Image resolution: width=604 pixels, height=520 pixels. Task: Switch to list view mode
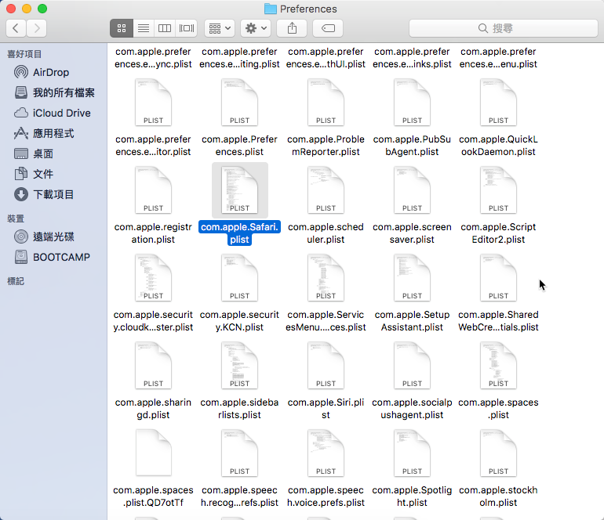click(x=143, y=28)
